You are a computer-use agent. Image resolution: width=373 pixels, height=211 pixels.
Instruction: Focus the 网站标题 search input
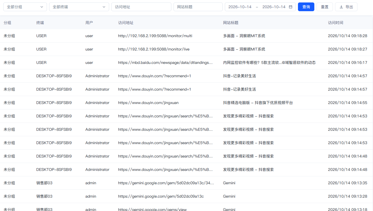[x=198, y=7]
